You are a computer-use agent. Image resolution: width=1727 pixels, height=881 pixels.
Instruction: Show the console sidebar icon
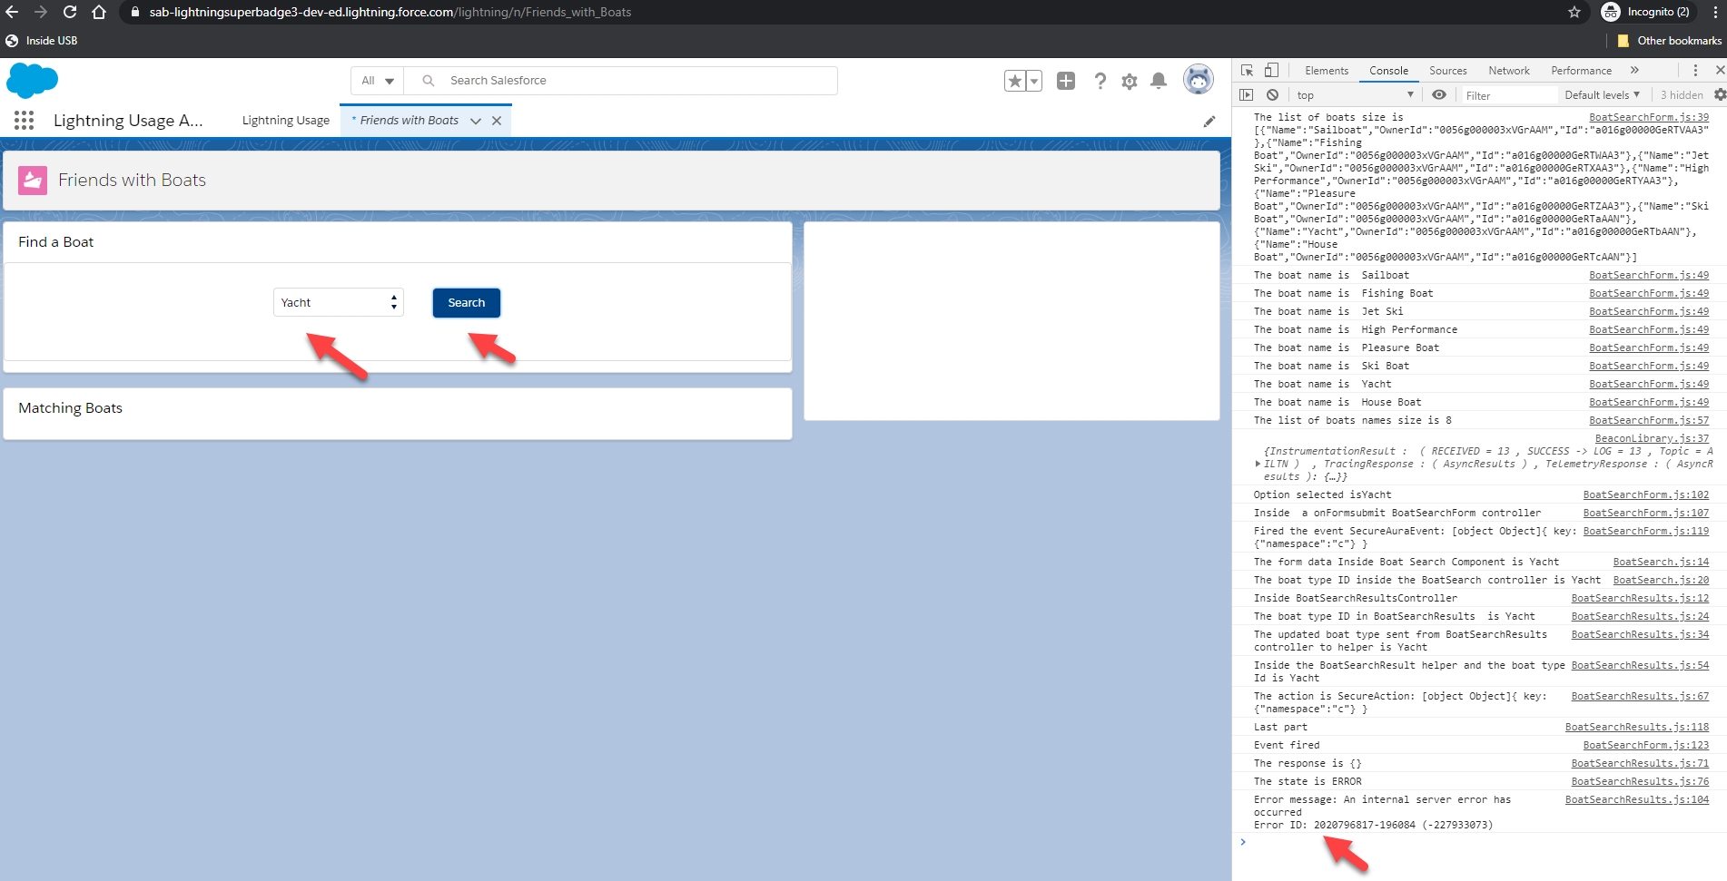[x=1247, y=94]
